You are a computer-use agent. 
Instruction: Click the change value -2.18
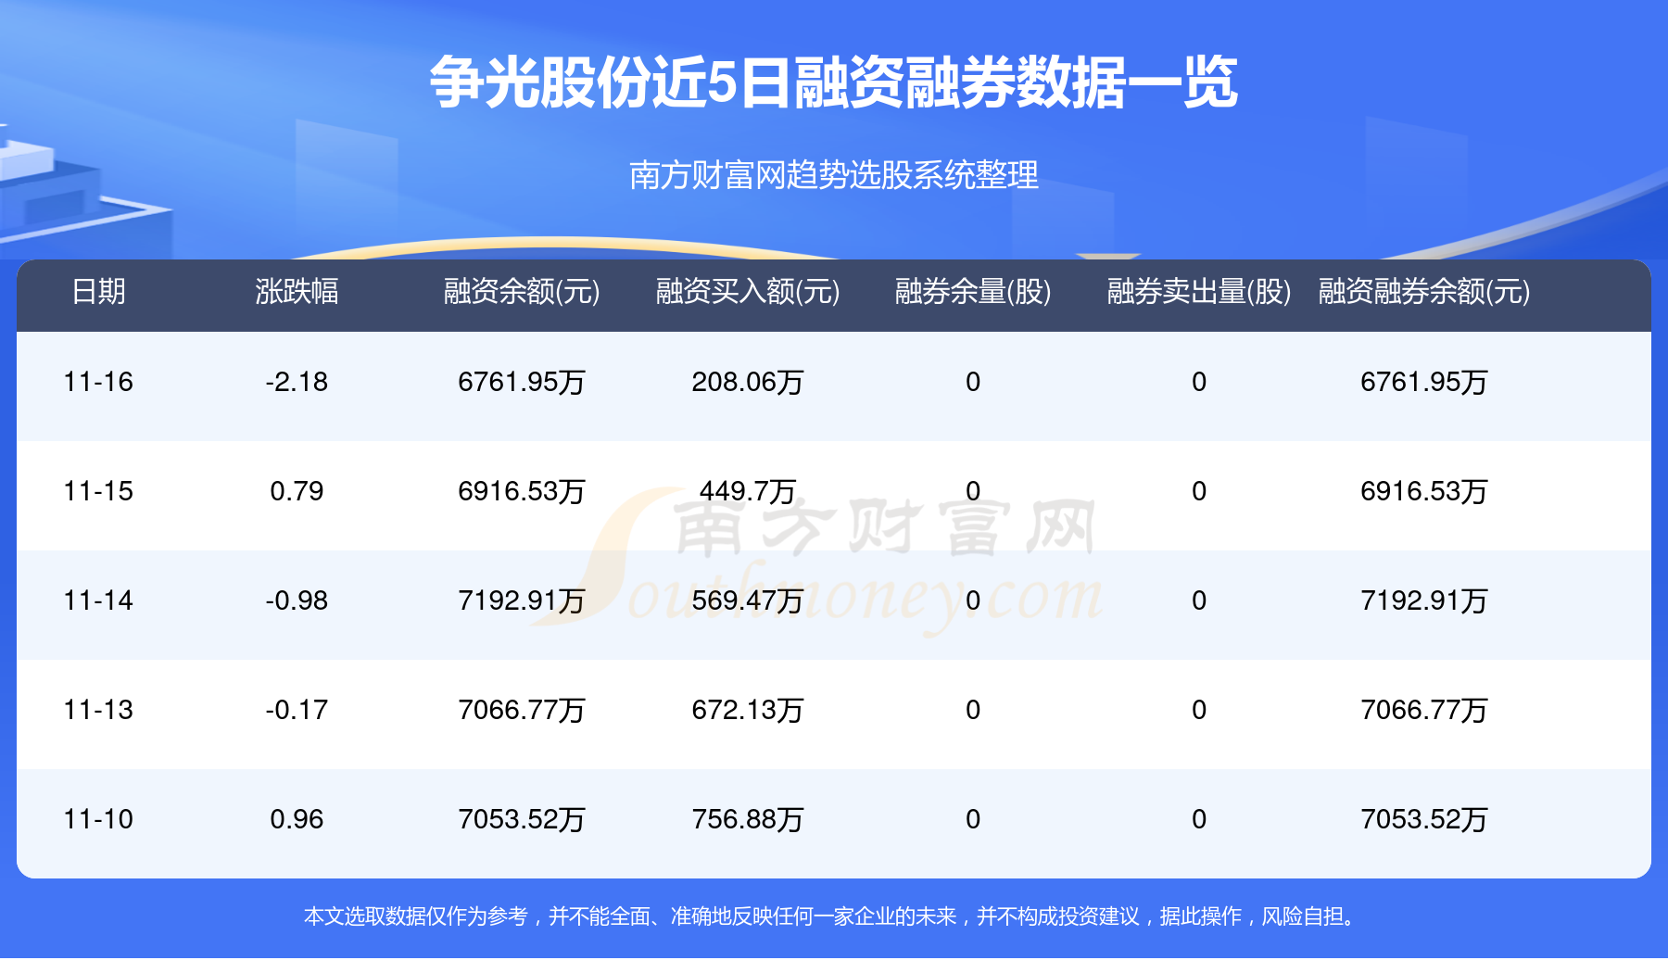[297, 382]
